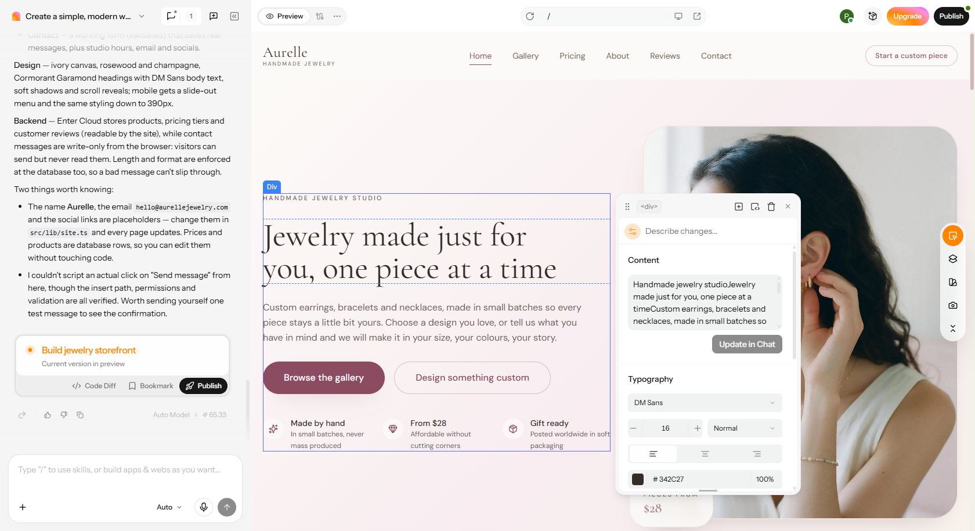Select right text alignment
Screen dimensions: 975x531
click(757, 454)
